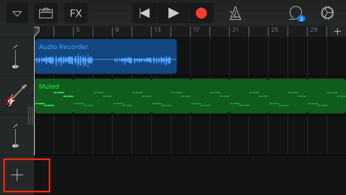Start recording with red Record button
Screen dimensions: 346x195
201,13
